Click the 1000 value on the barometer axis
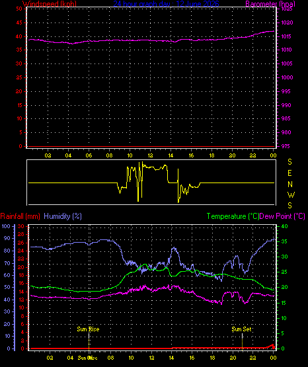Viewport: 308px width, 367px height. coord(287,77)
